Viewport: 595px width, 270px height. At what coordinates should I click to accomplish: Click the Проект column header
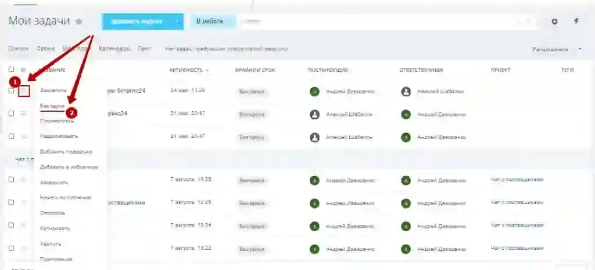pos(500,70)
